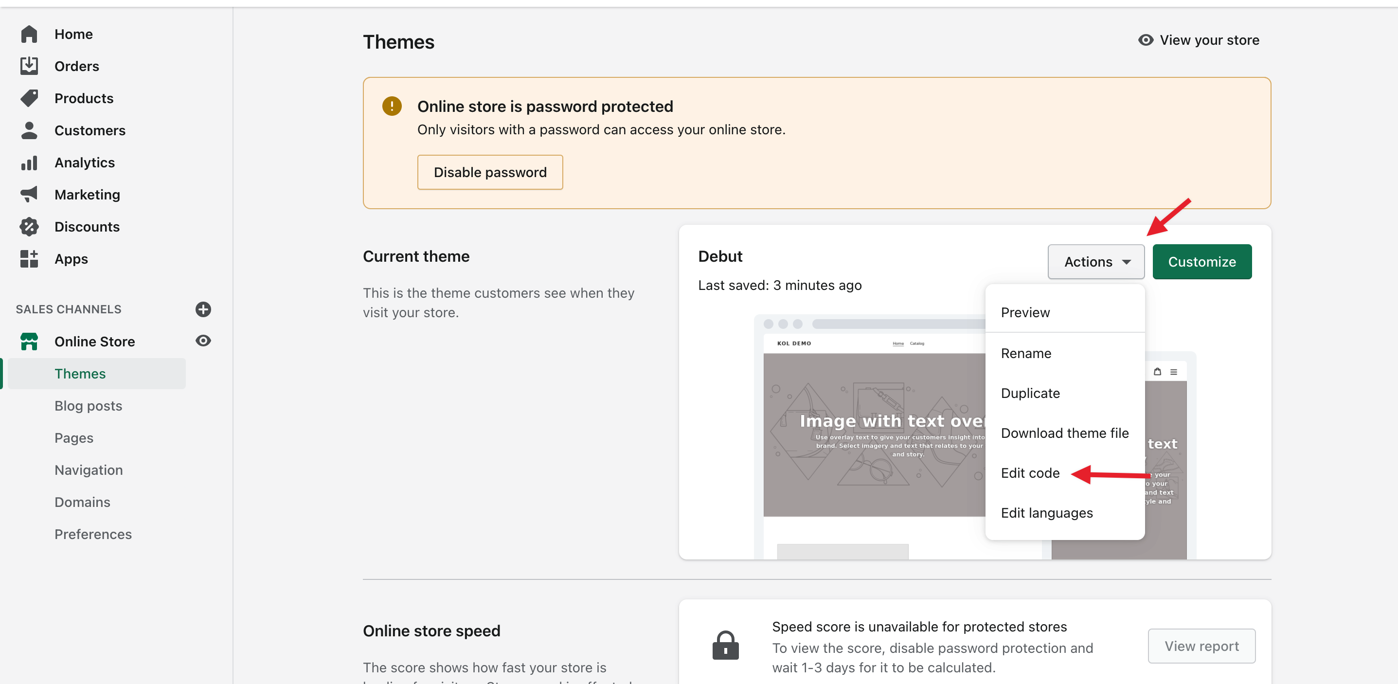Image resolution: width=1398 pixels, height=684 pixels.
Task: Open Domains under Online Store
Action: [82, 502]
